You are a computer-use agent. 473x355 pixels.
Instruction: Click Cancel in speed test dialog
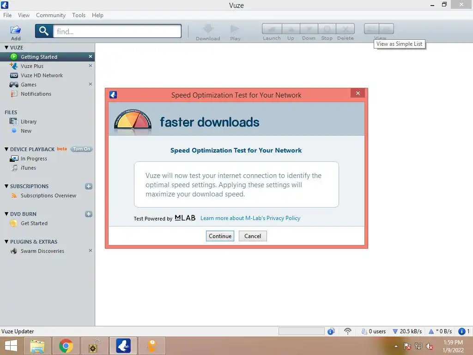253,236
